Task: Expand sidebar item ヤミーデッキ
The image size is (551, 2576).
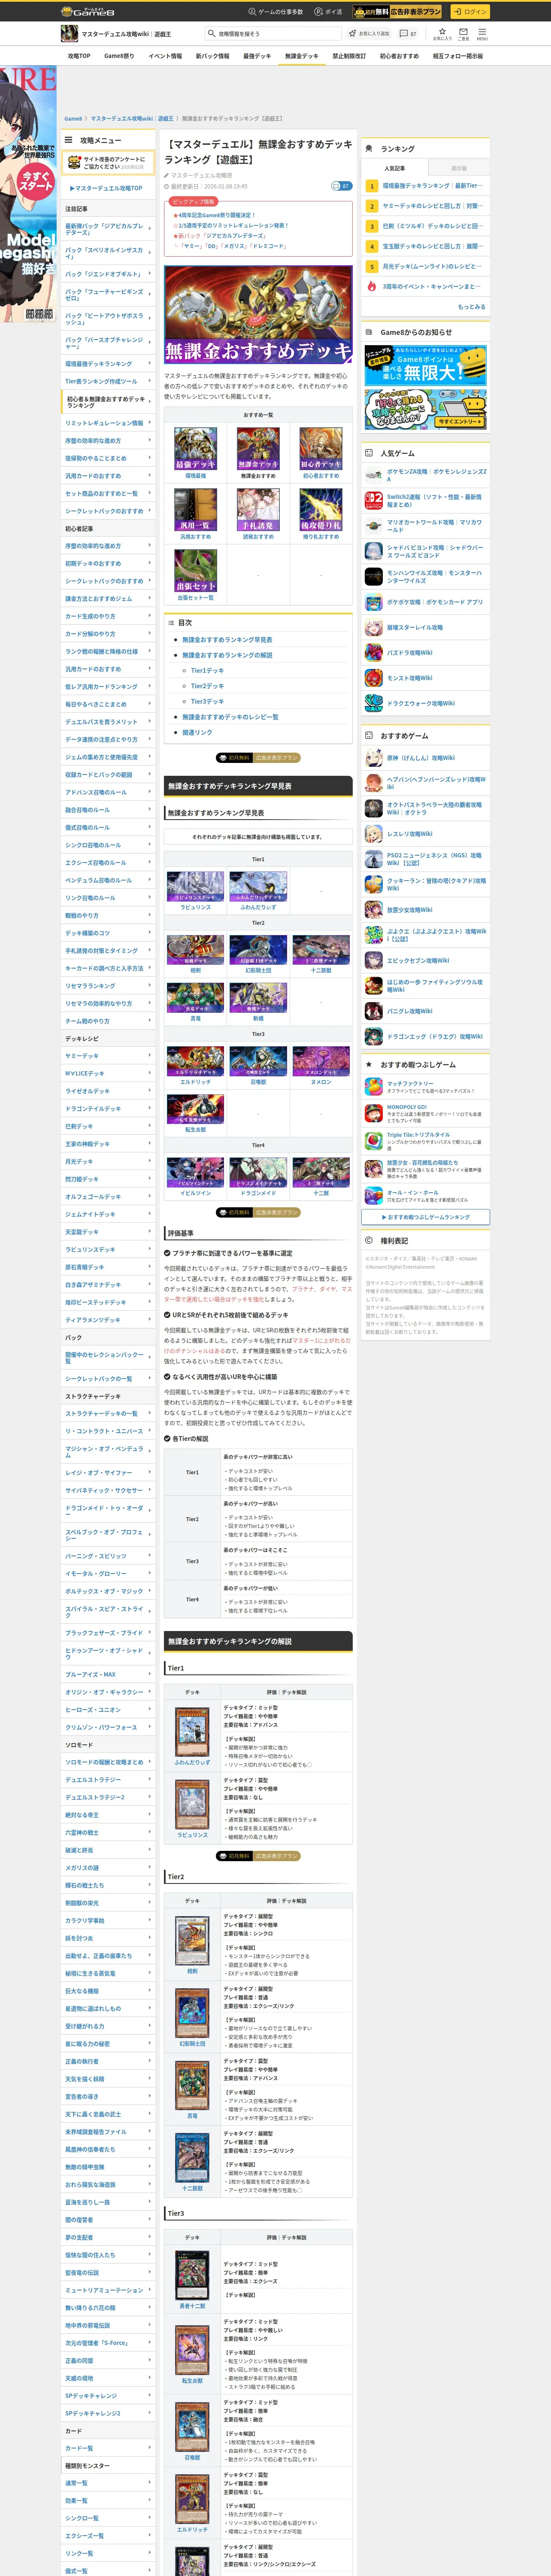Action: pos(108,1056)
